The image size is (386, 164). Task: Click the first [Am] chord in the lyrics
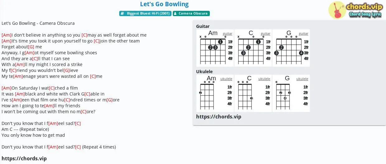(x=7, y=35)
